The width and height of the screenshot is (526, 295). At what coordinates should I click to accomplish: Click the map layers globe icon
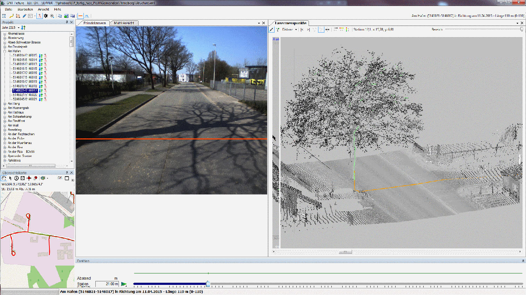[x=43, y=178]
